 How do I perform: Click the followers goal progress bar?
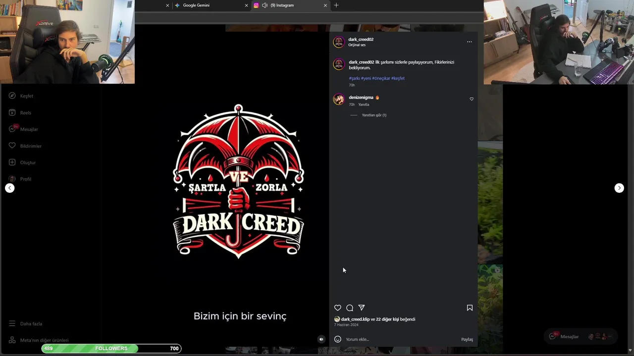pyautogui.click(x=111, y=349)
